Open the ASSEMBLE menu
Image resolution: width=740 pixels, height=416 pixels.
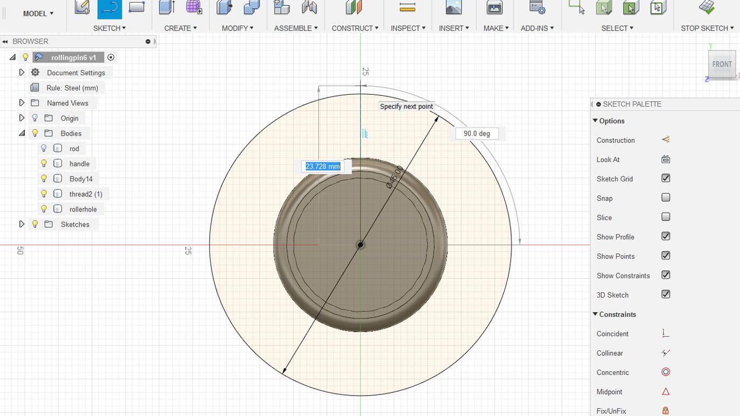[296, 28]
